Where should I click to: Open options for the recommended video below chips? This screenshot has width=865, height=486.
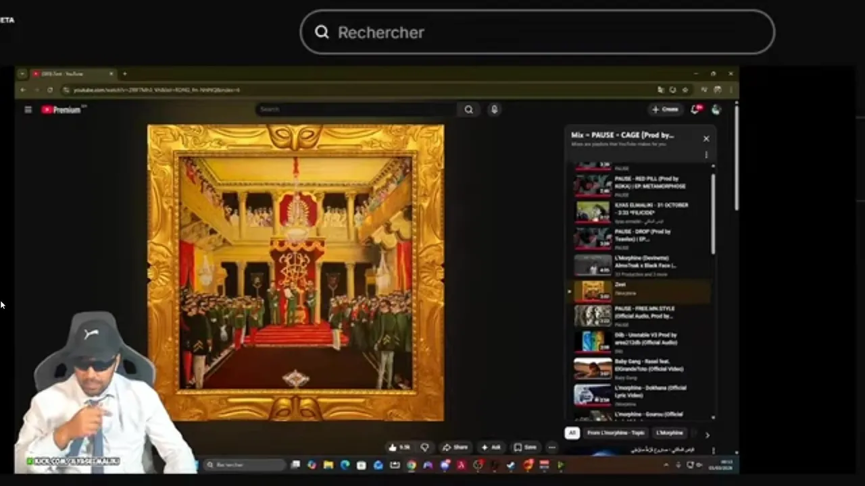point(713,450)
